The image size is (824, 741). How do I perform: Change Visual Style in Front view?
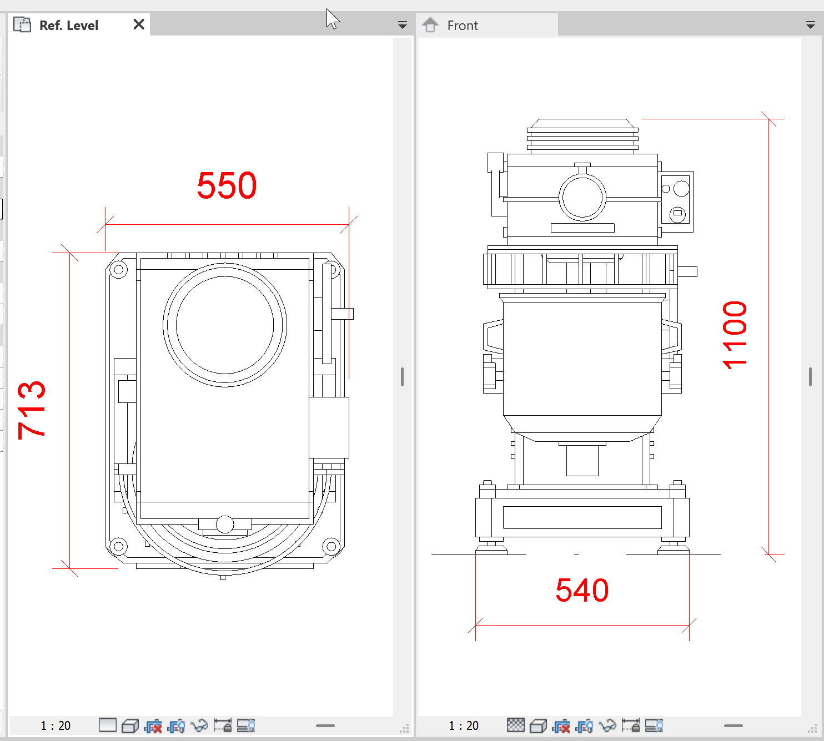coord(538,725)
